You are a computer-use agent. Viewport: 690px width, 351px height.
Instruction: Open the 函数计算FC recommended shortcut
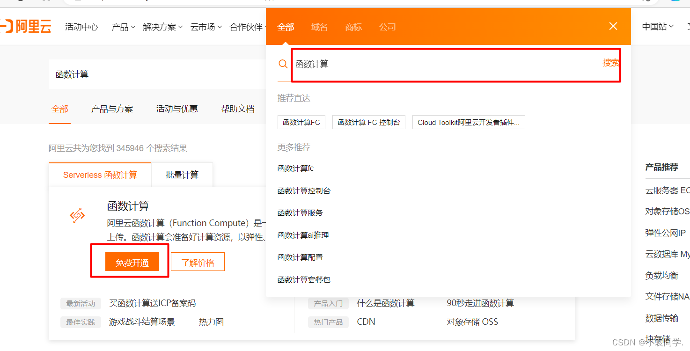tap(301, 122)
